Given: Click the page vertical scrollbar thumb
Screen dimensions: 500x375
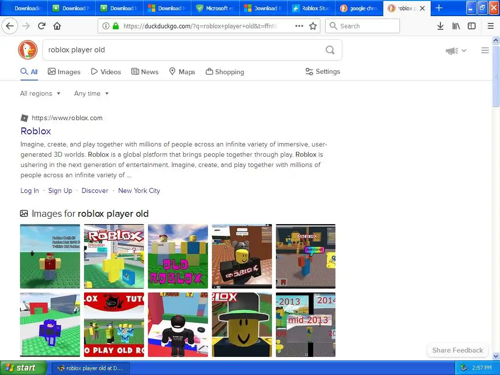Looking at the screenshot, I should click(496, 76).
